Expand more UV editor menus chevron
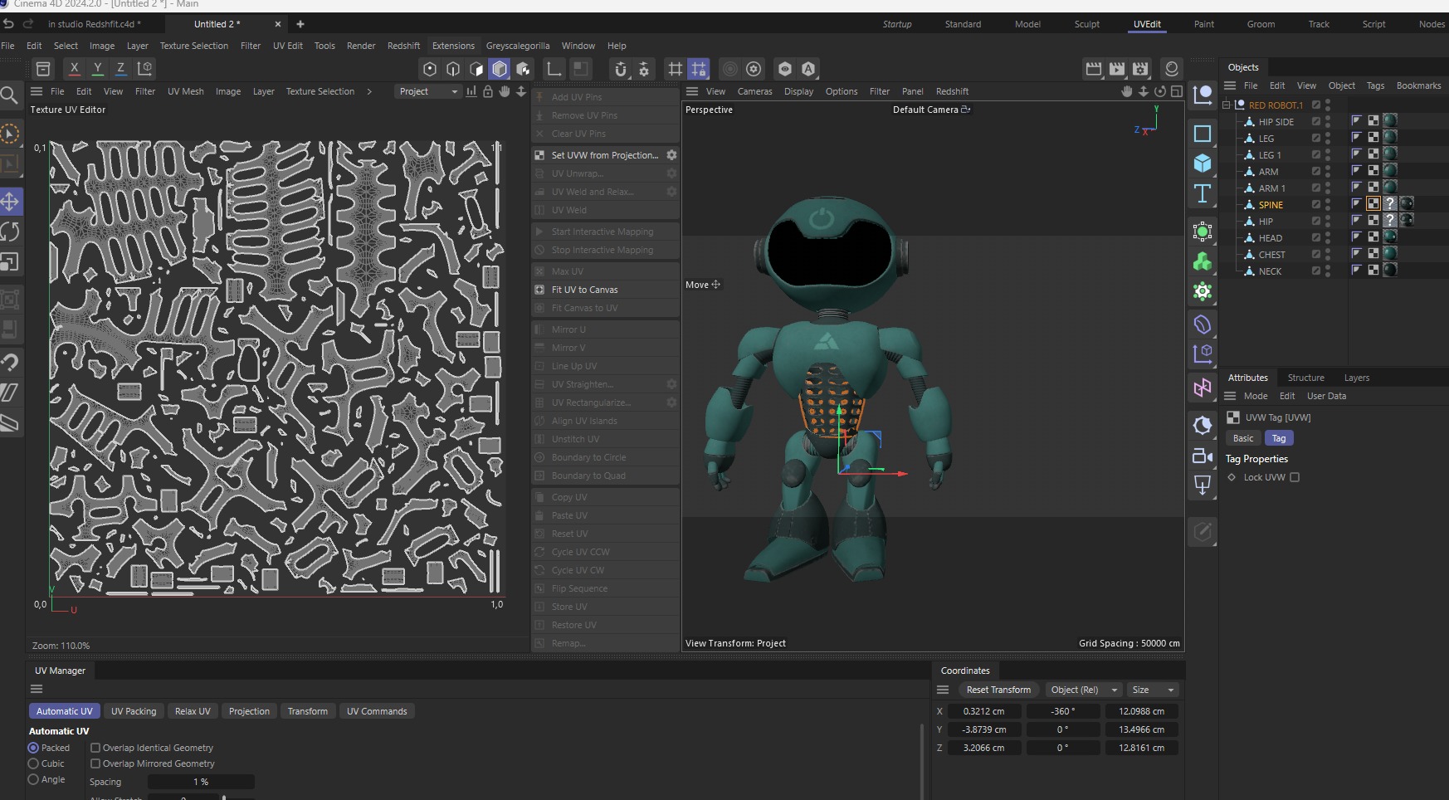1449x800 pixels. [x=369, y=91]
